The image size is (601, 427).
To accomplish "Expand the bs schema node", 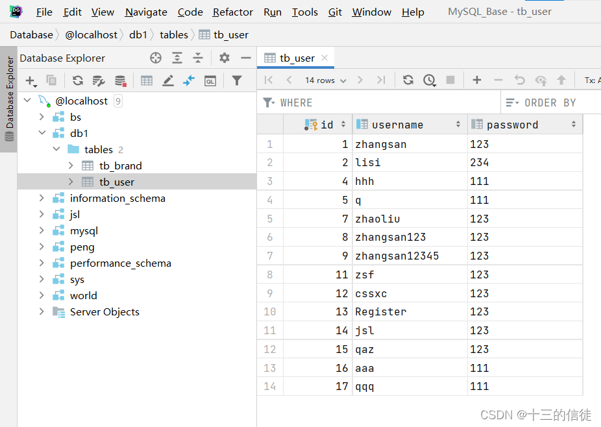I will (x=42, y=117).
